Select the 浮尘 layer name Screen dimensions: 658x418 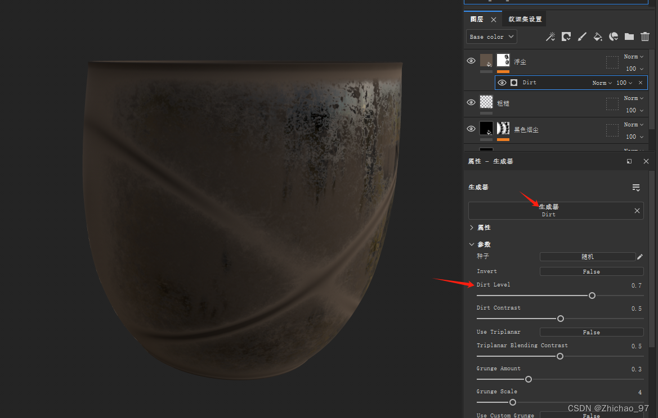pos(520,62)
